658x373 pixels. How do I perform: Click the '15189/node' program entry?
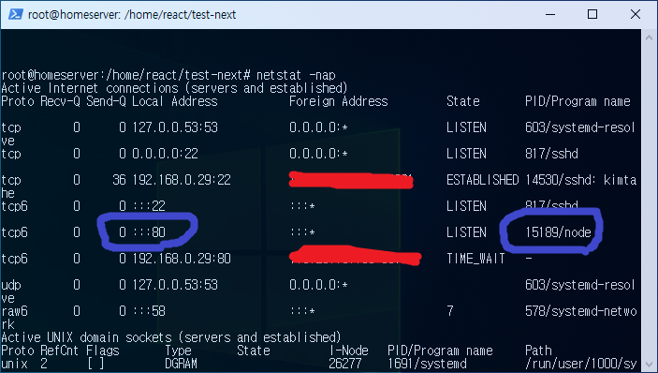point(558,232)
